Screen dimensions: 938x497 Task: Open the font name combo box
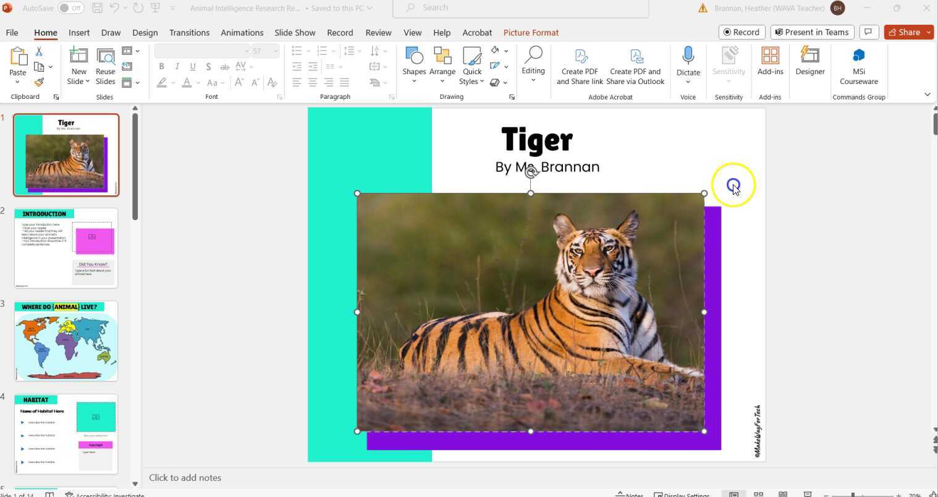[202, 51]
